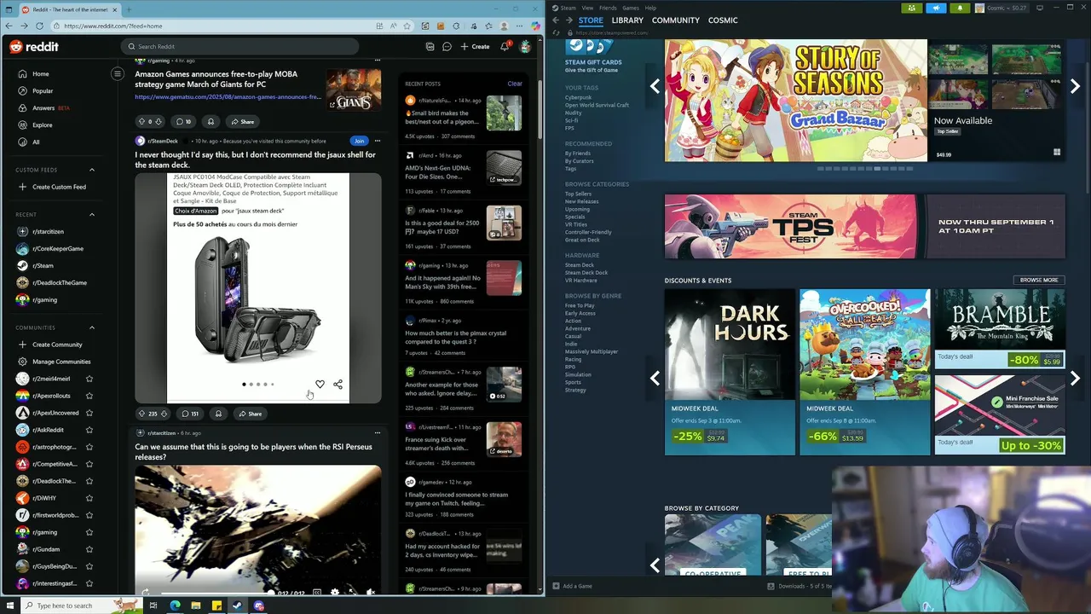This screenshot has width=1091, height=614.
Task: Collapse the Communities section
Action: pos(92,327)
